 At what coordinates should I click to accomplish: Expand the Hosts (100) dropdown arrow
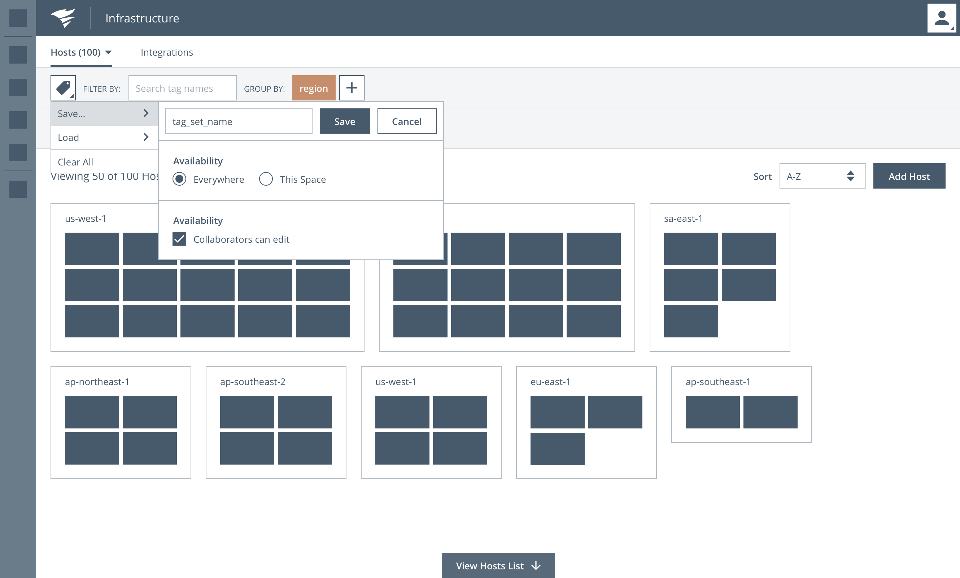109,52
